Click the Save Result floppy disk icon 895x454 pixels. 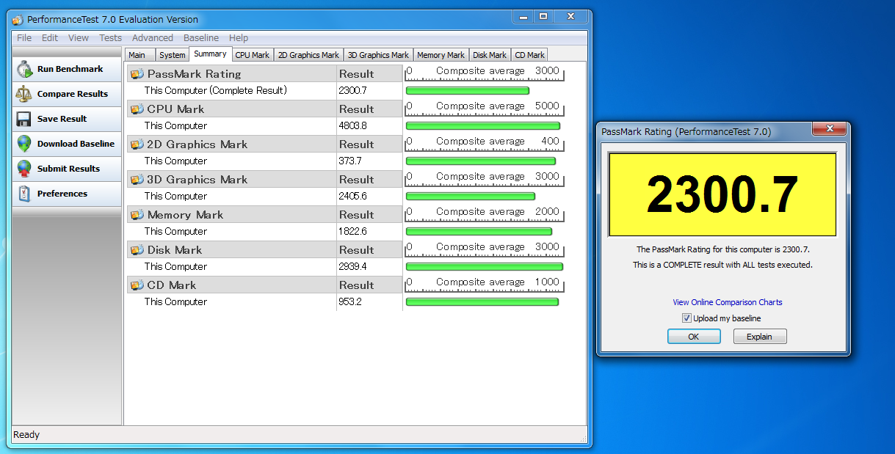point(24,119)
